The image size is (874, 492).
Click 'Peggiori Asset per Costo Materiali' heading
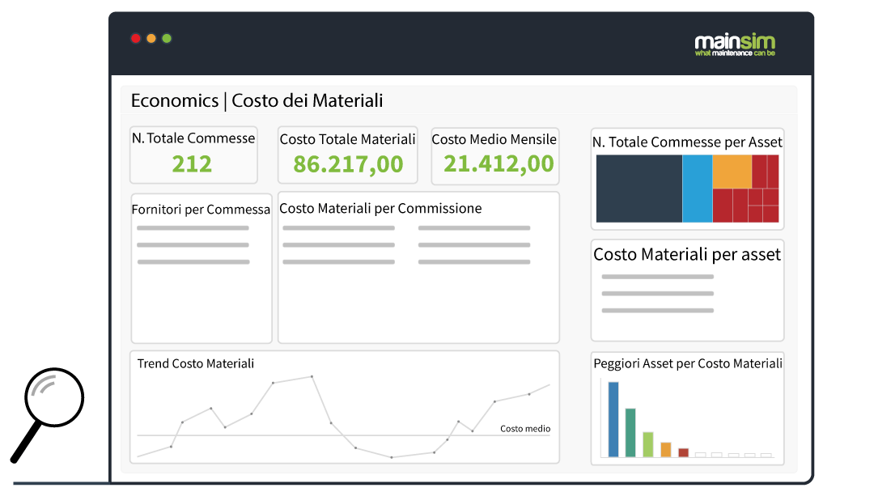[688, 364]
